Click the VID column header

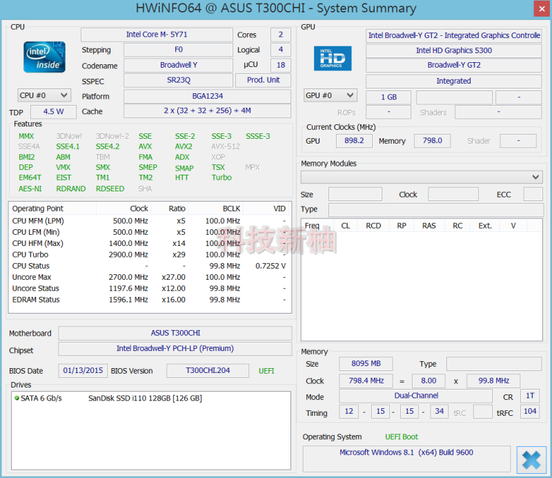266,209
